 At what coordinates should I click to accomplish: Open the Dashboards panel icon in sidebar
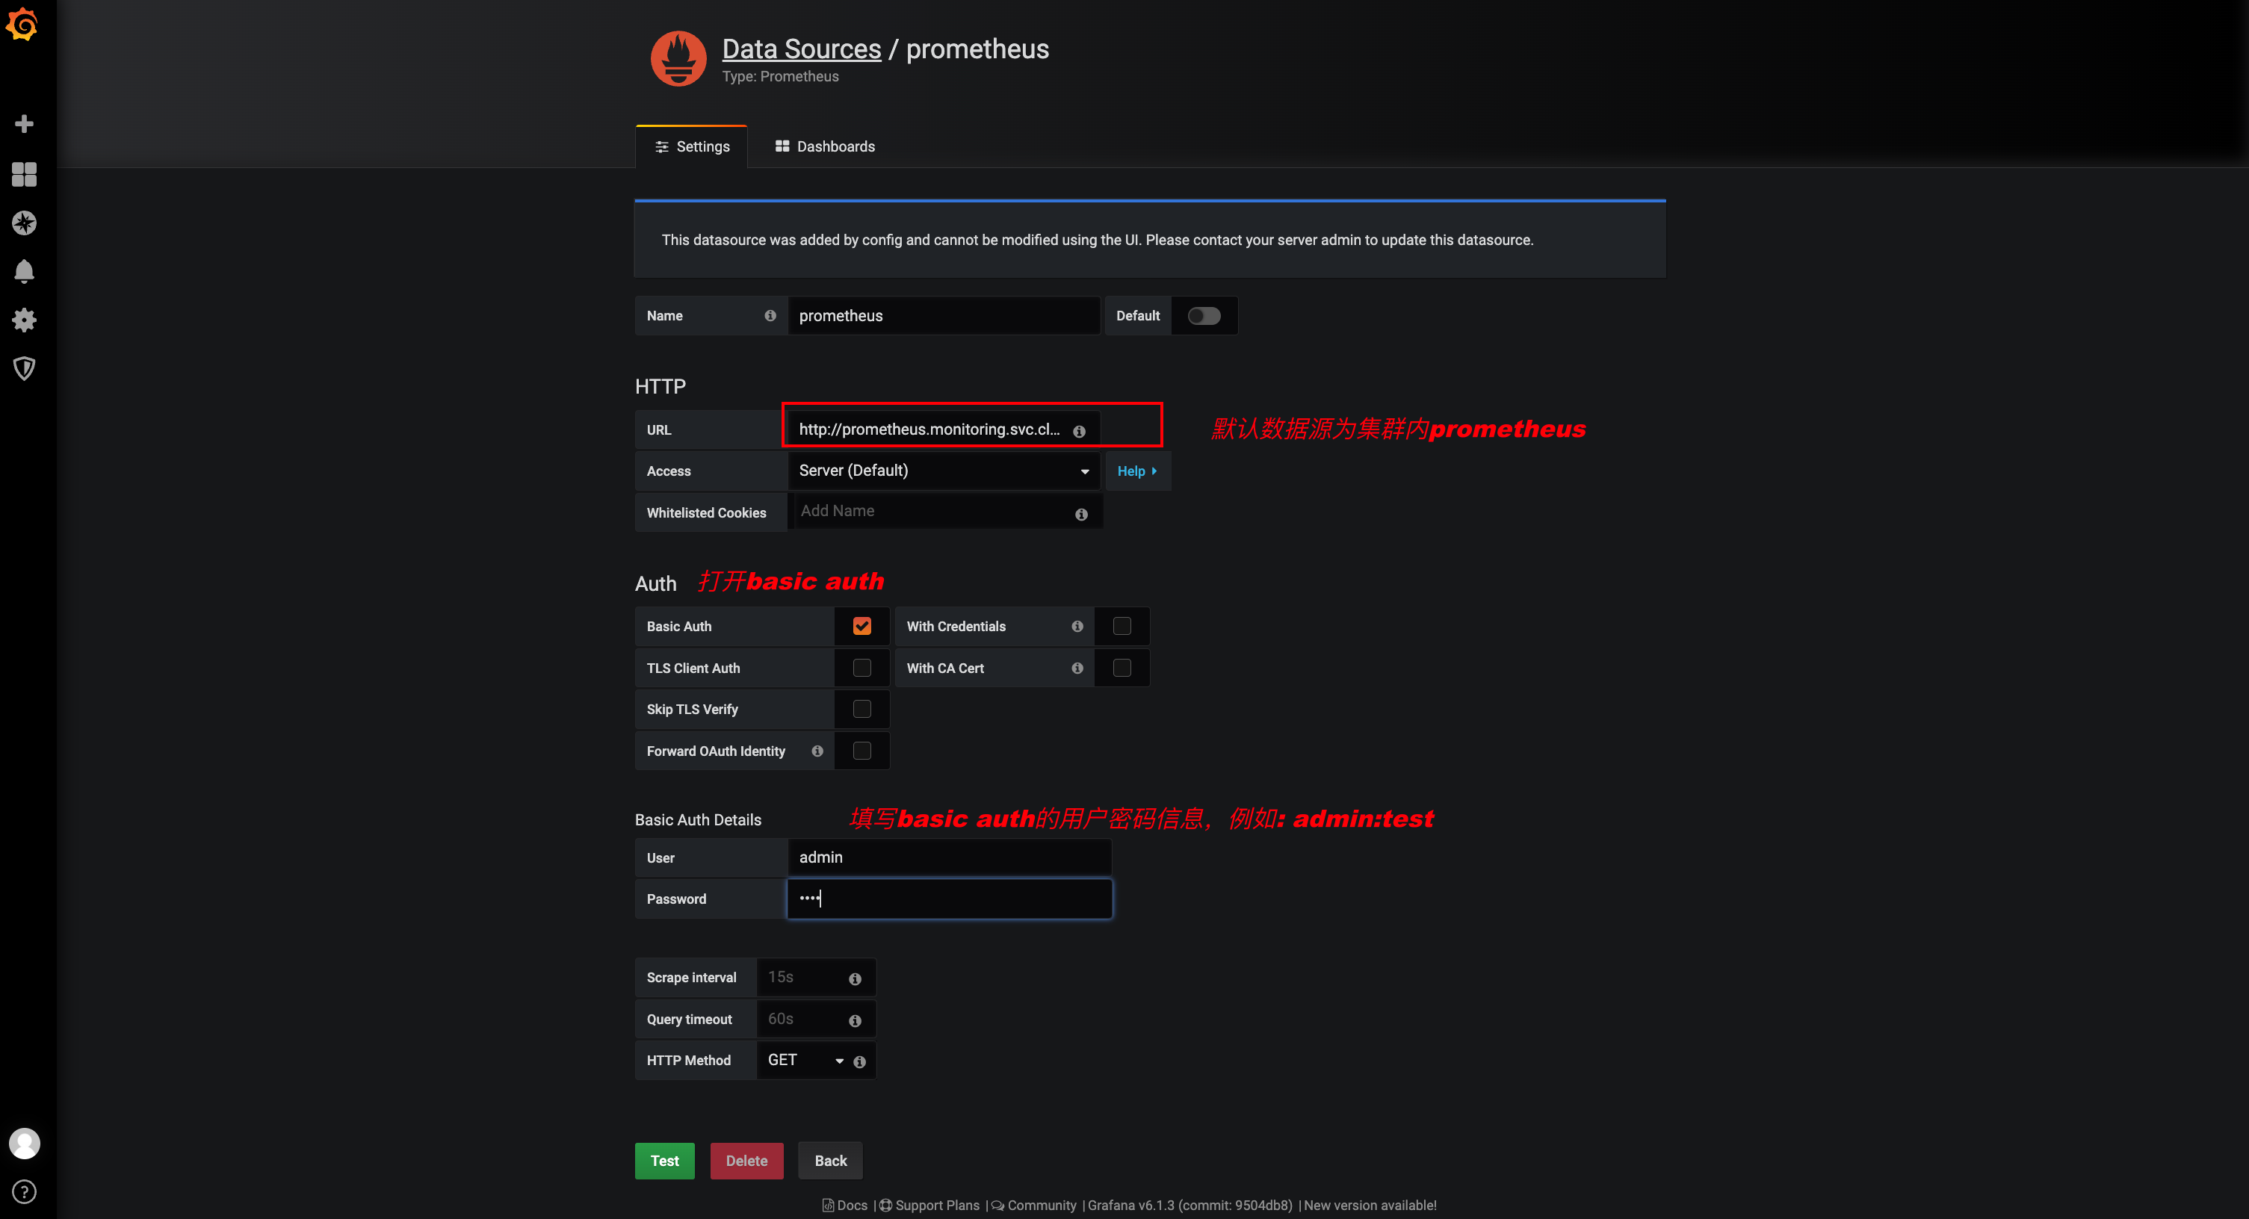click(x=24, y=175)
